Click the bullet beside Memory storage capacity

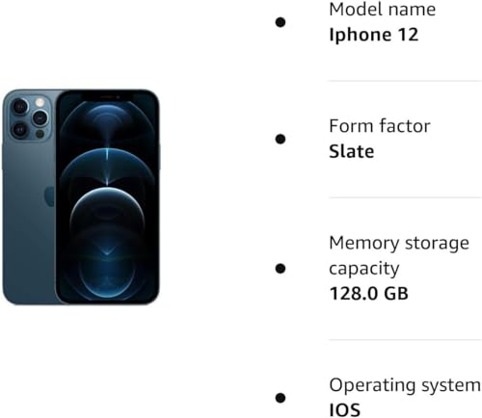[x=281, y=269]
